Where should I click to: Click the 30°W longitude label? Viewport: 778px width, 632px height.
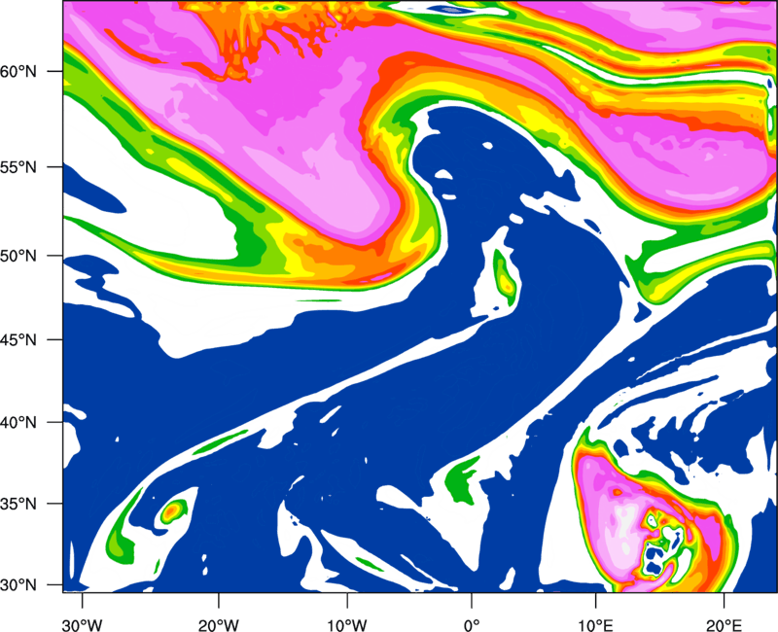pyautogui.click(x=82, y=624)
